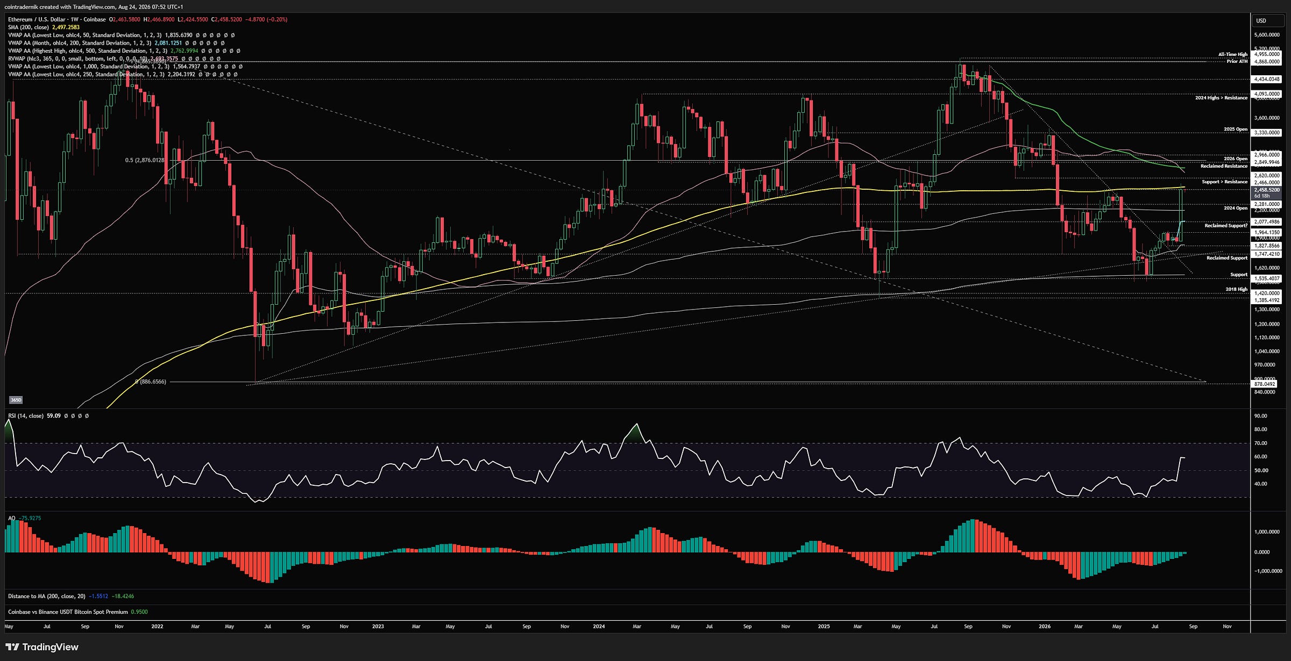Click the 2024 Open level label
1291x661 pixels.
[x=1236, y=208]
